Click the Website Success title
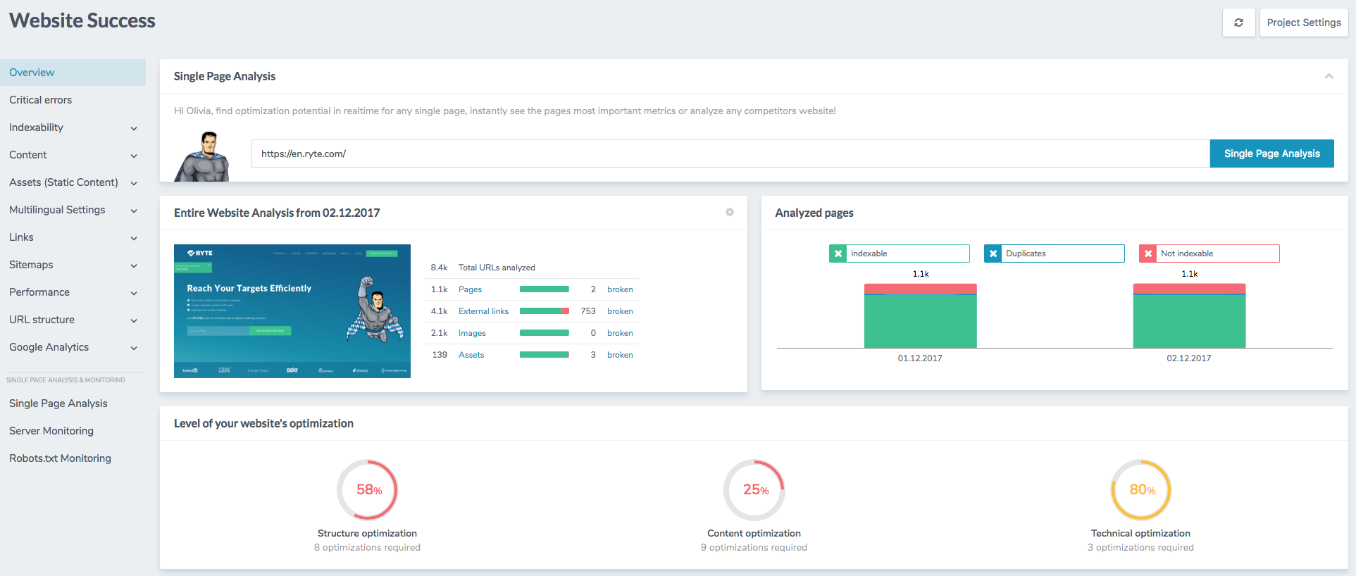1356x576 pixels. [x=82, y=20]
